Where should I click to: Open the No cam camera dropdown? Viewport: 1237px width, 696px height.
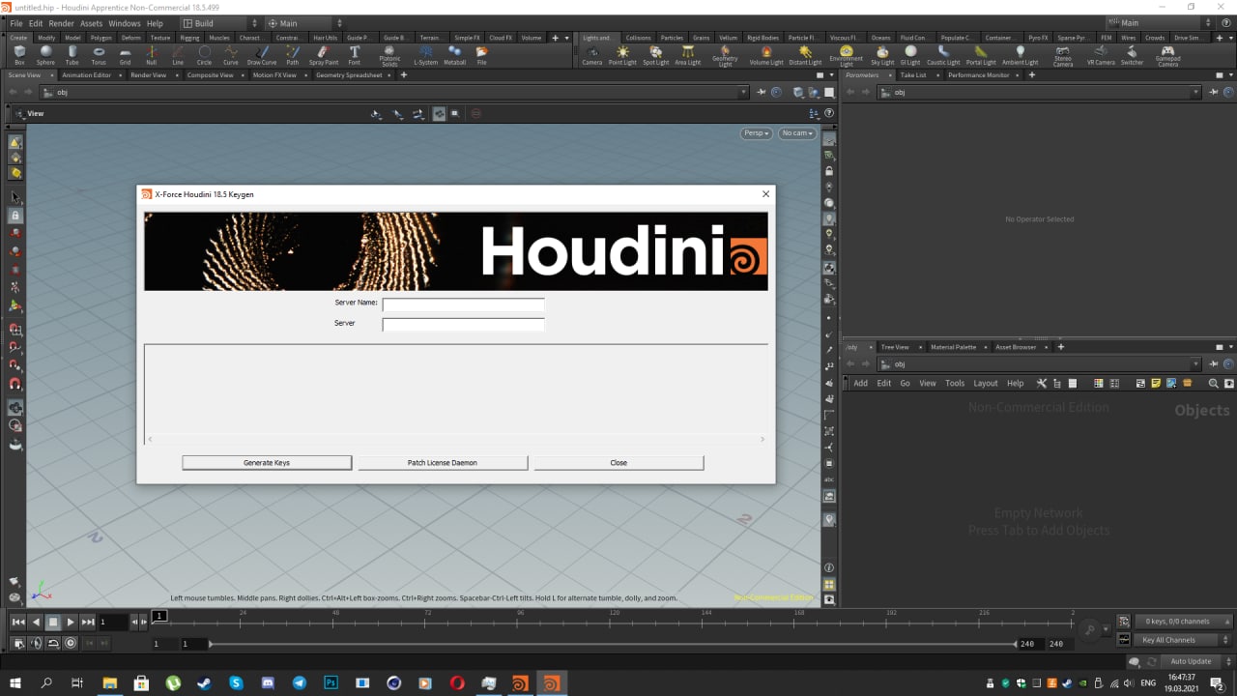(797, 133)
